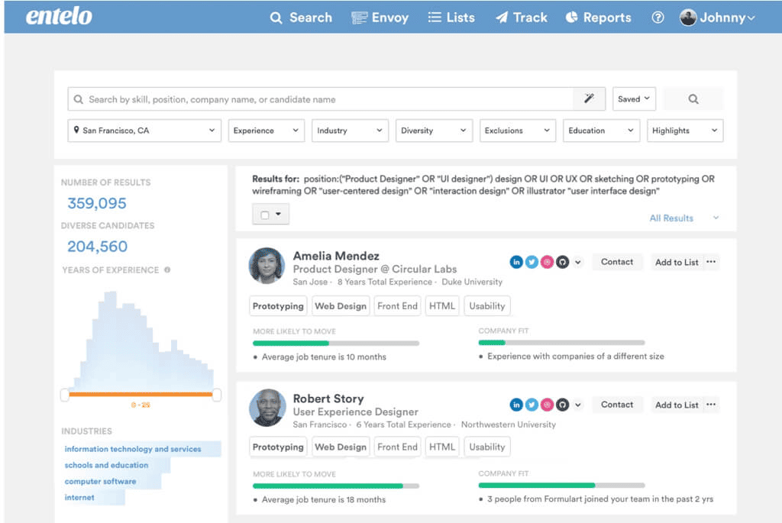Screen dimensions: 782x523
Task: Open the Diversity filter dropdown
Action: [x=434, y=131]
